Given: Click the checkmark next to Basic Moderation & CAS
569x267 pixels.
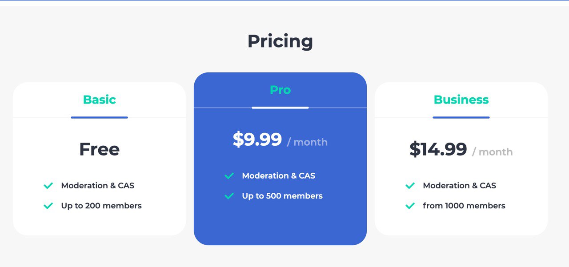Looking at the screenshot, I should [x=48, y=186].
